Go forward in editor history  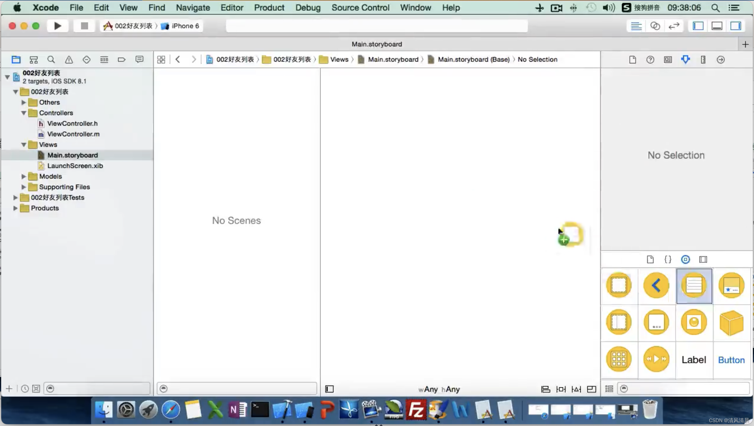coord(193,59)
